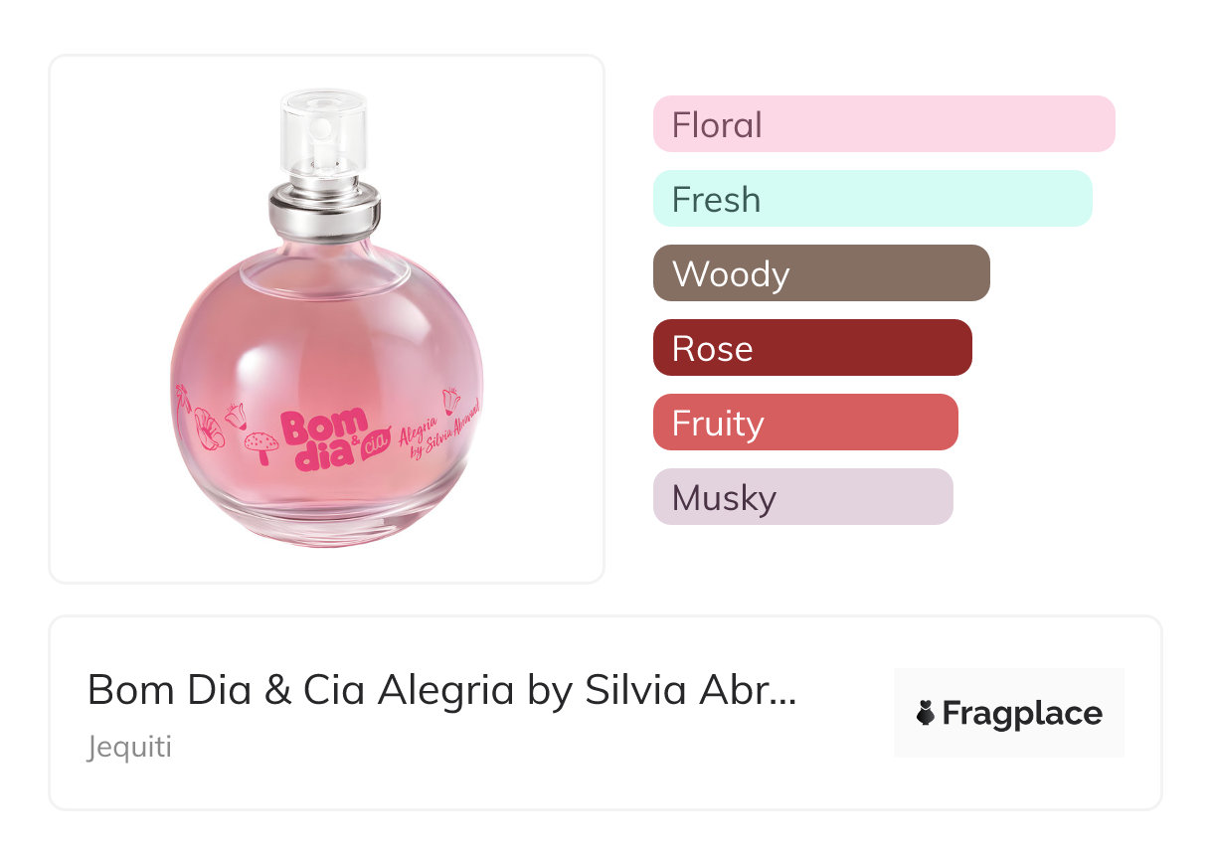This screenshot has width=1211, height=859.
Task: Click the 'cia' badge on the bottle
Action: click(x=373, y=445)
